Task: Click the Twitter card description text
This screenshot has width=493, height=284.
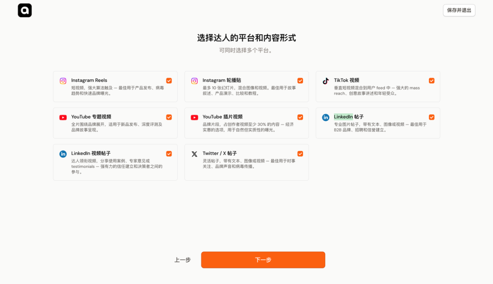Action: [249, 163]
